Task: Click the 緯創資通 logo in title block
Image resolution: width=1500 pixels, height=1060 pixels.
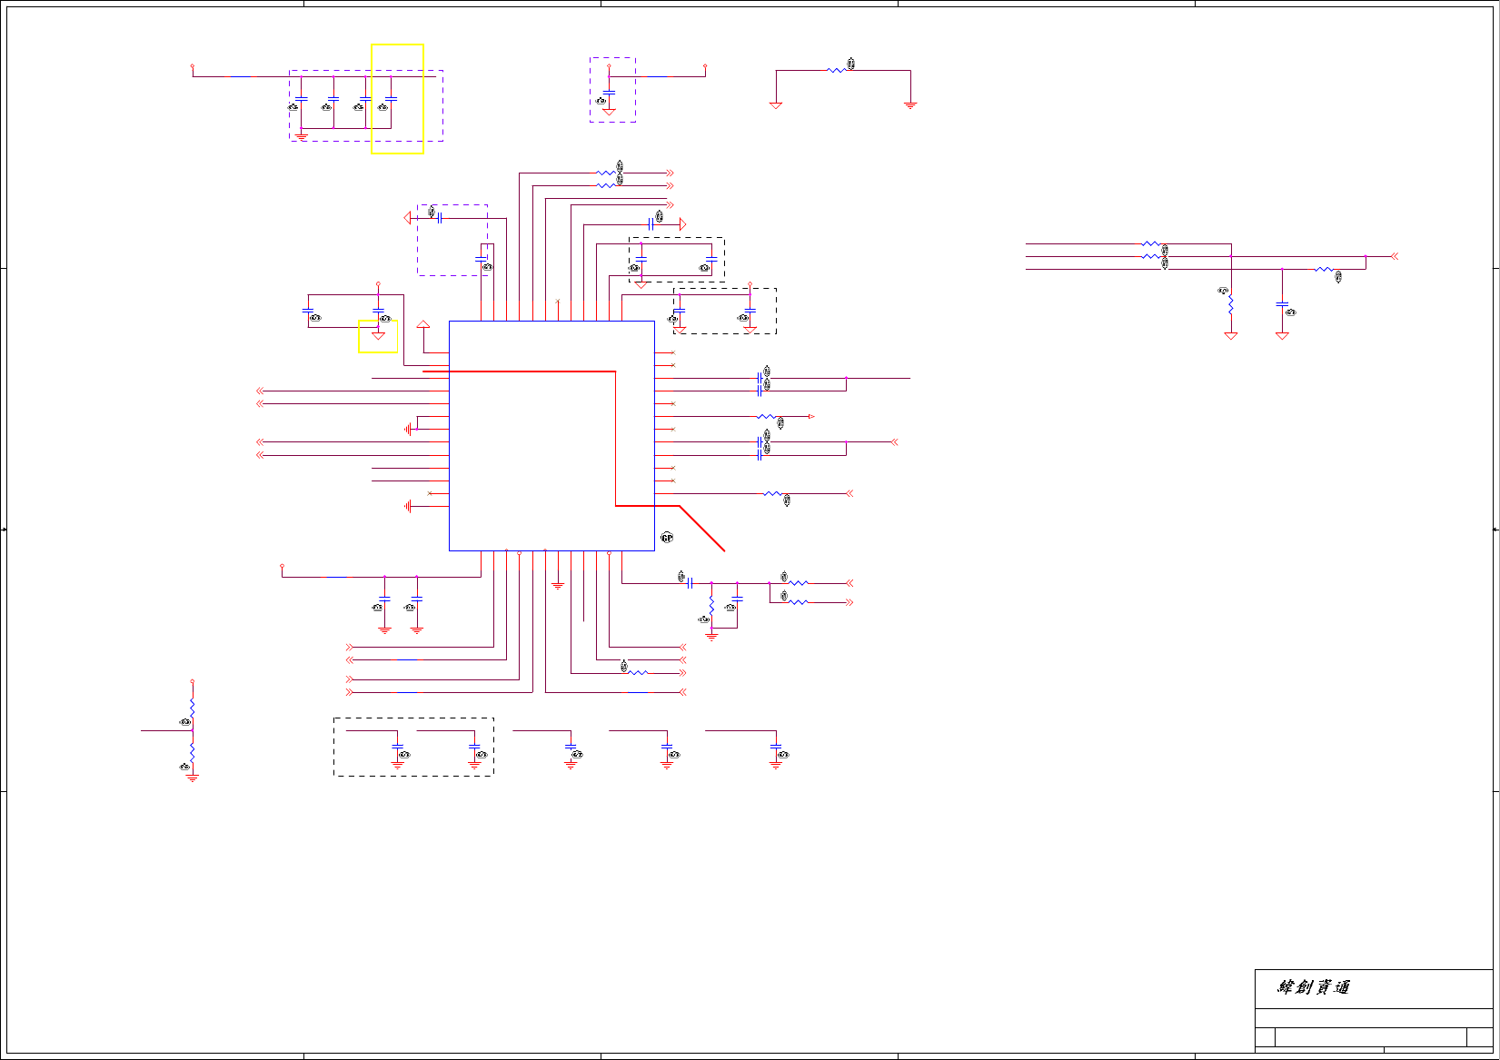Action: tap(1314, 987)
